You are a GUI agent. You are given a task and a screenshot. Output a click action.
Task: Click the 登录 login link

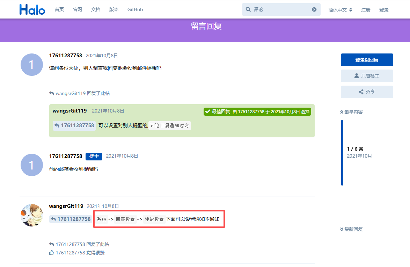[384, 10]
